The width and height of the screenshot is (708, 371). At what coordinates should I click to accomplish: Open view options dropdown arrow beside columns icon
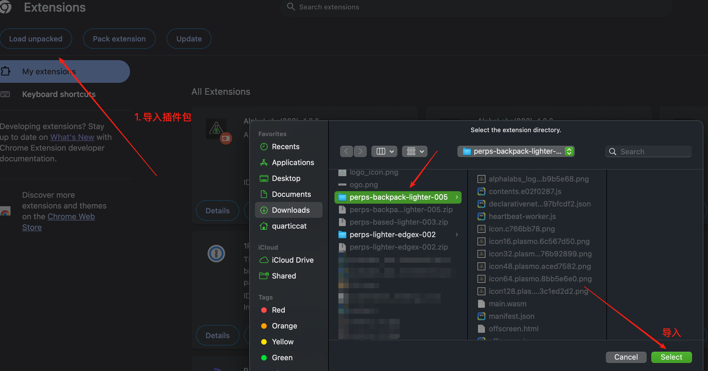pos(392,151)
